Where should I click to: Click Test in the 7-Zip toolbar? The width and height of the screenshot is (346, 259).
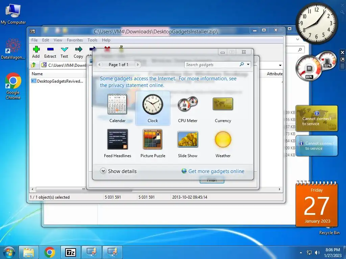coord(64,52)
